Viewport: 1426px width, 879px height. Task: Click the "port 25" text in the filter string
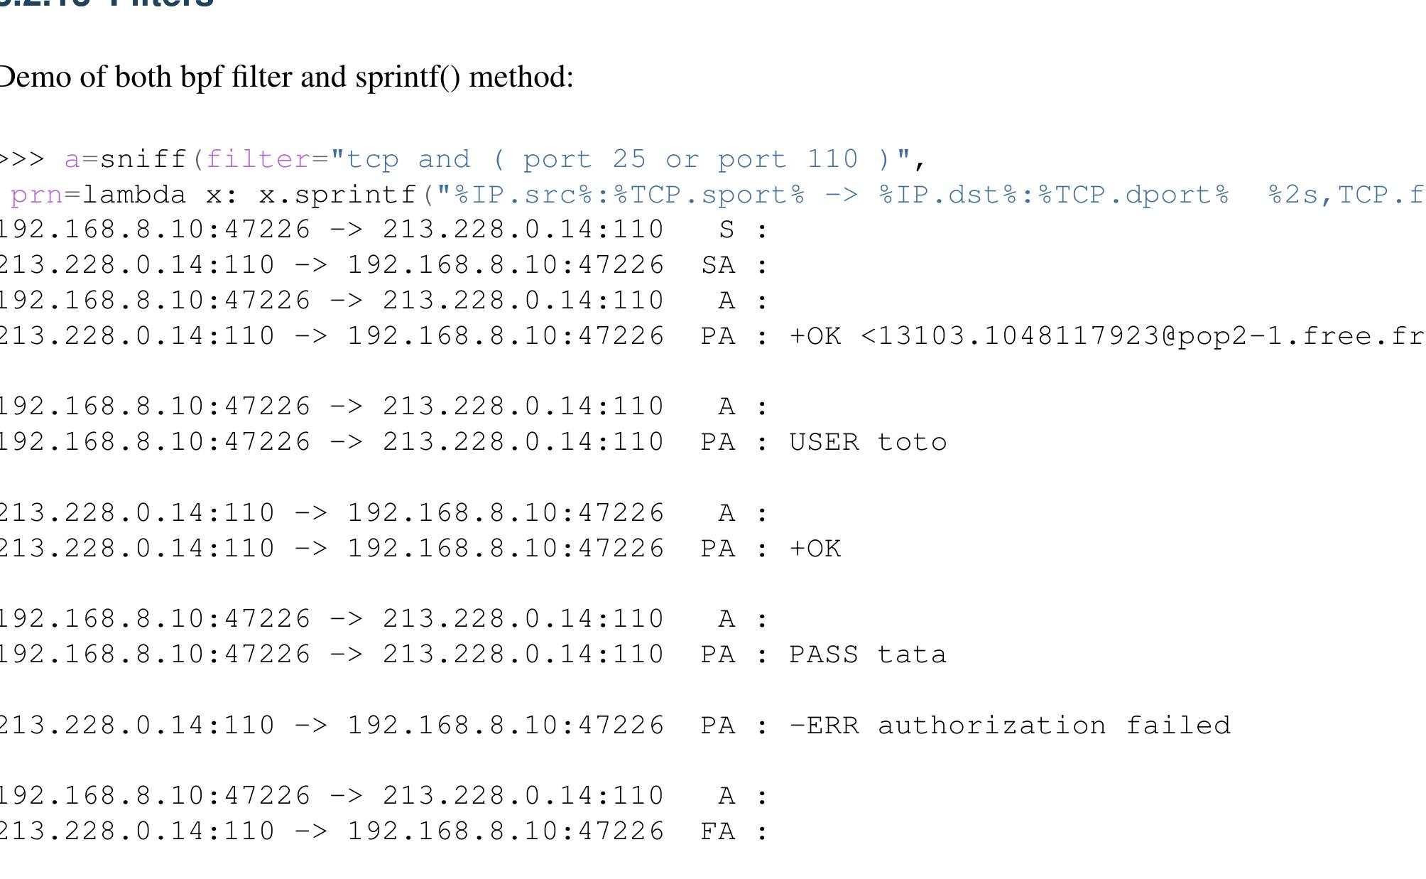(584, 159)
